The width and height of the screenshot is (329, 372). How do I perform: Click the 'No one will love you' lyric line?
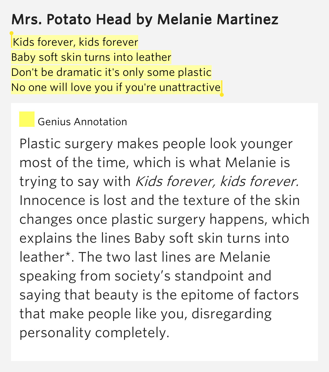[x=116, y=87]
